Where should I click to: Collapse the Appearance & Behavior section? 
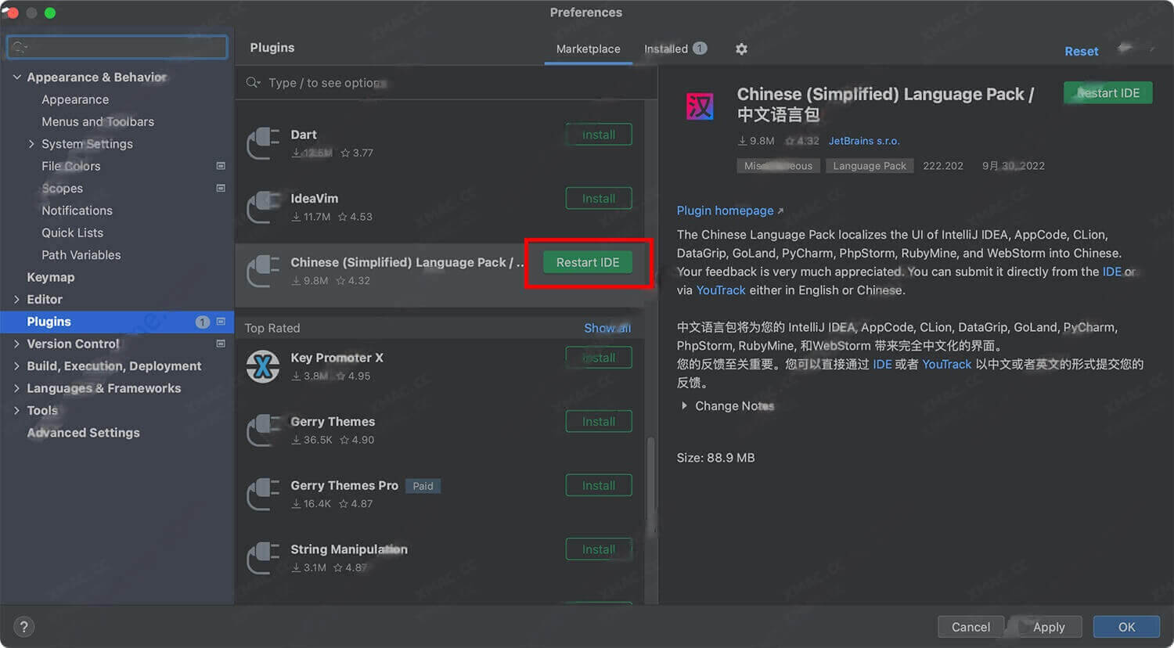[x=17, y=77]
